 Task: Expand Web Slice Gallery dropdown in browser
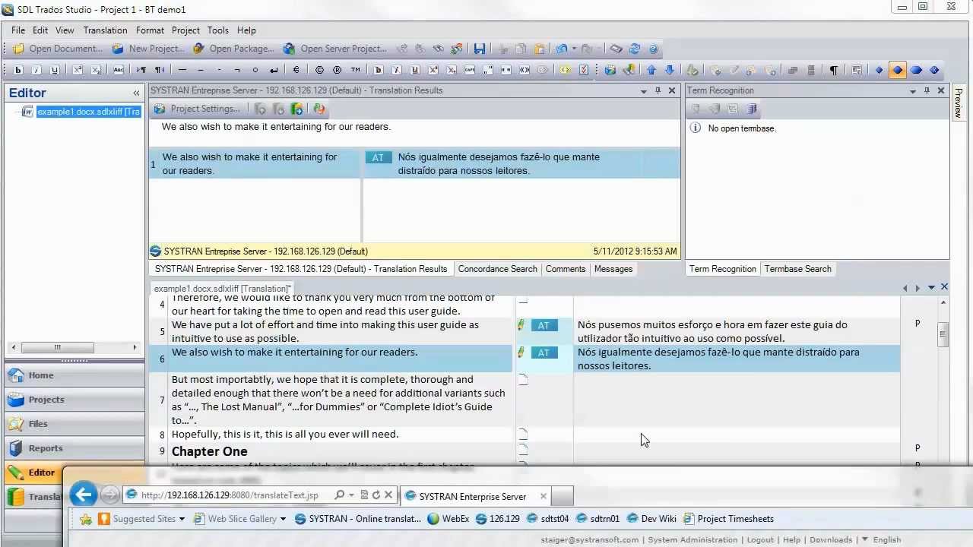(x=283, y=519)
